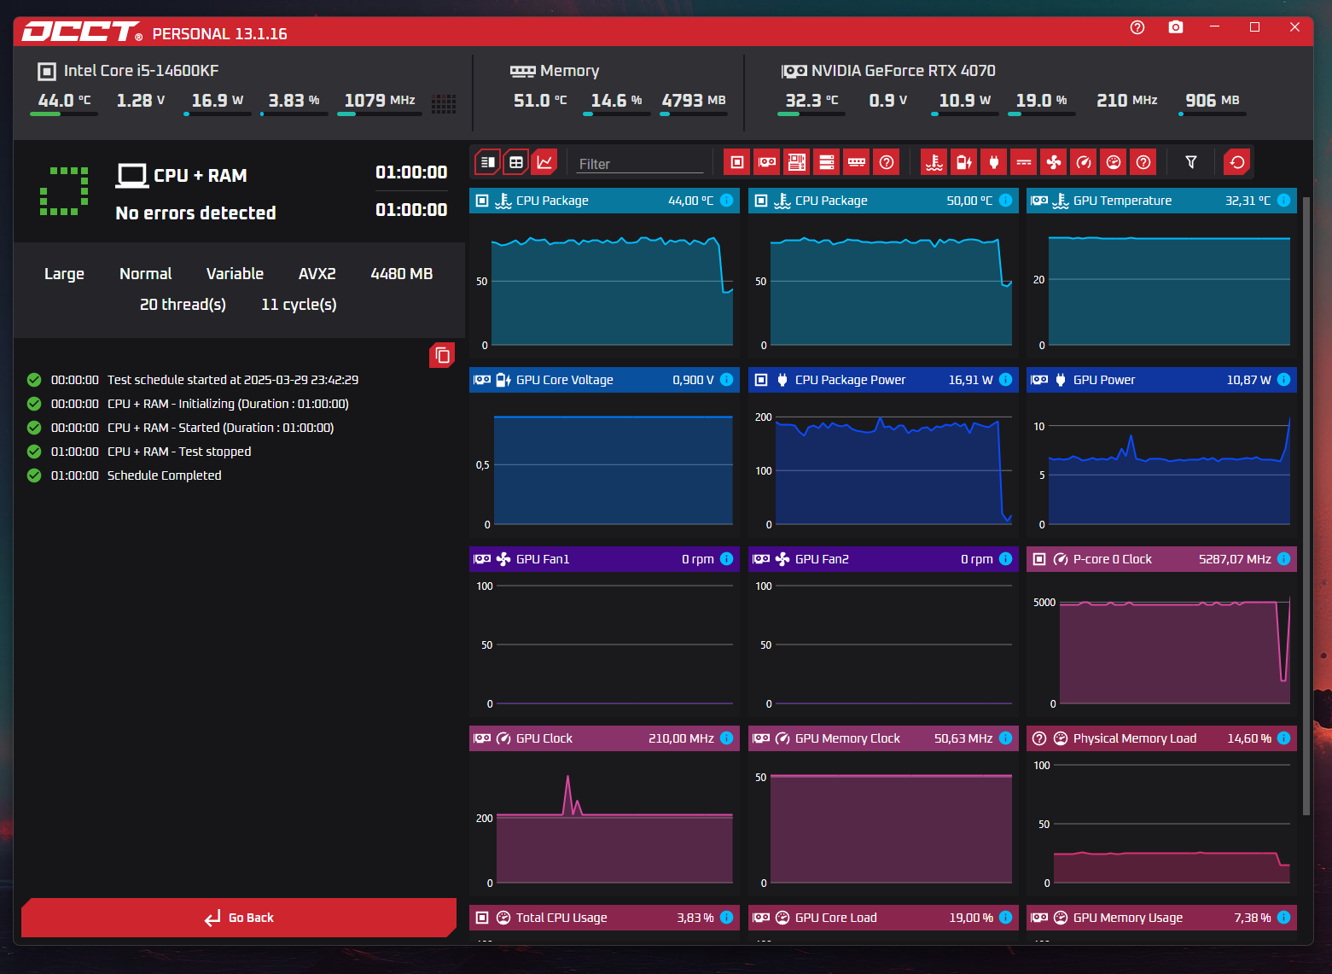Click info icon on GPU Temperature graph
The height and width of the screenshot is (974, 1332).
(x=1283, y=201)
